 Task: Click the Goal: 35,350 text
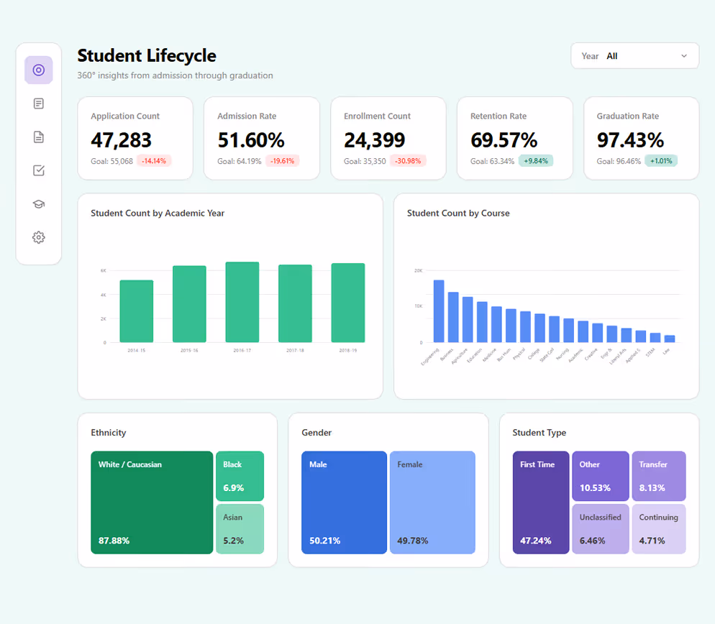pos(365,161)
